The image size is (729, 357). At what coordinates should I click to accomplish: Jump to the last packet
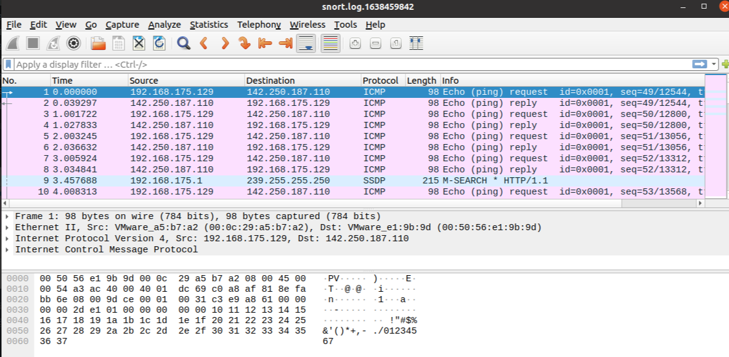(285, 43)
